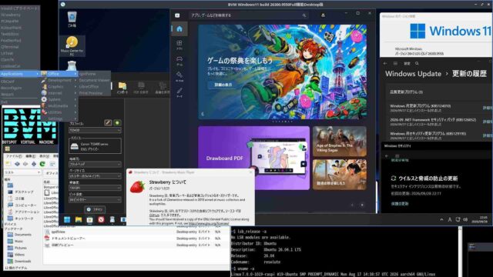
Task: Open the list view dropdown in file manager sidebar
Action: click(x=22, y=172)
